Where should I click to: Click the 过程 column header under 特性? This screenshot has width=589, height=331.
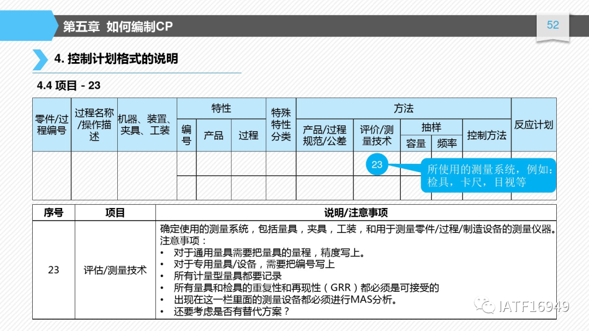tap(248, 136)
